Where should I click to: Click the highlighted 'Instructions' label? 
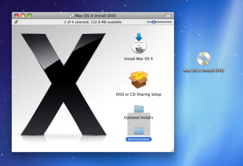pos(139,139)
